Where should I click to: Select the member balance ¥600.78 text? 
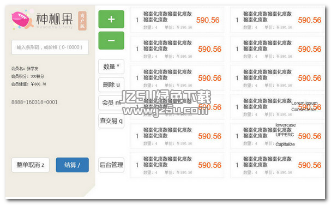point(38,84)
